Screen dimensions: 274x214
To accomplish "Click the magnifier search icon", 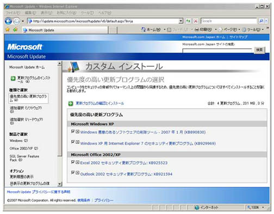I will [x=261, y=21].
